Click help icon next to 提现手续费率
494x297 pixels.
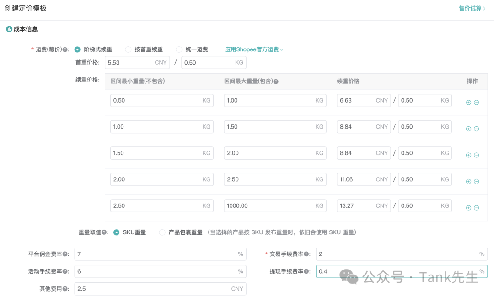tap(306, 271)
